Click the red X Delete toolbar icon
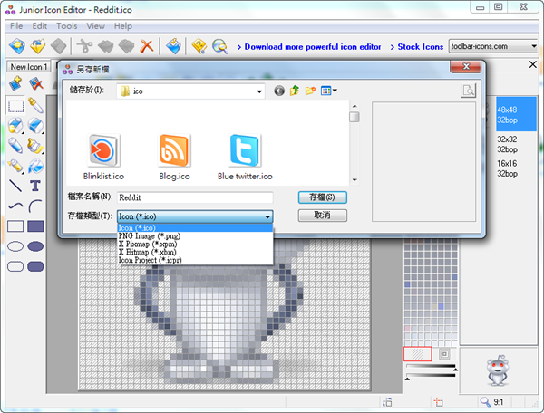Viewport: 544px width, 413px height. coord(147,46)
